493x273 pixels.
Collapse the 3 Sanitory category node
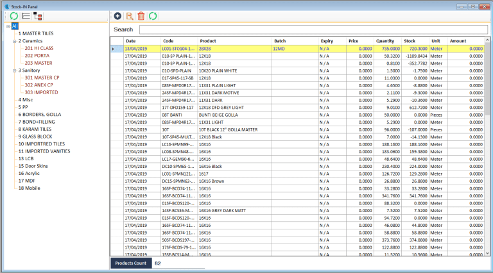[x=14, y=70]
